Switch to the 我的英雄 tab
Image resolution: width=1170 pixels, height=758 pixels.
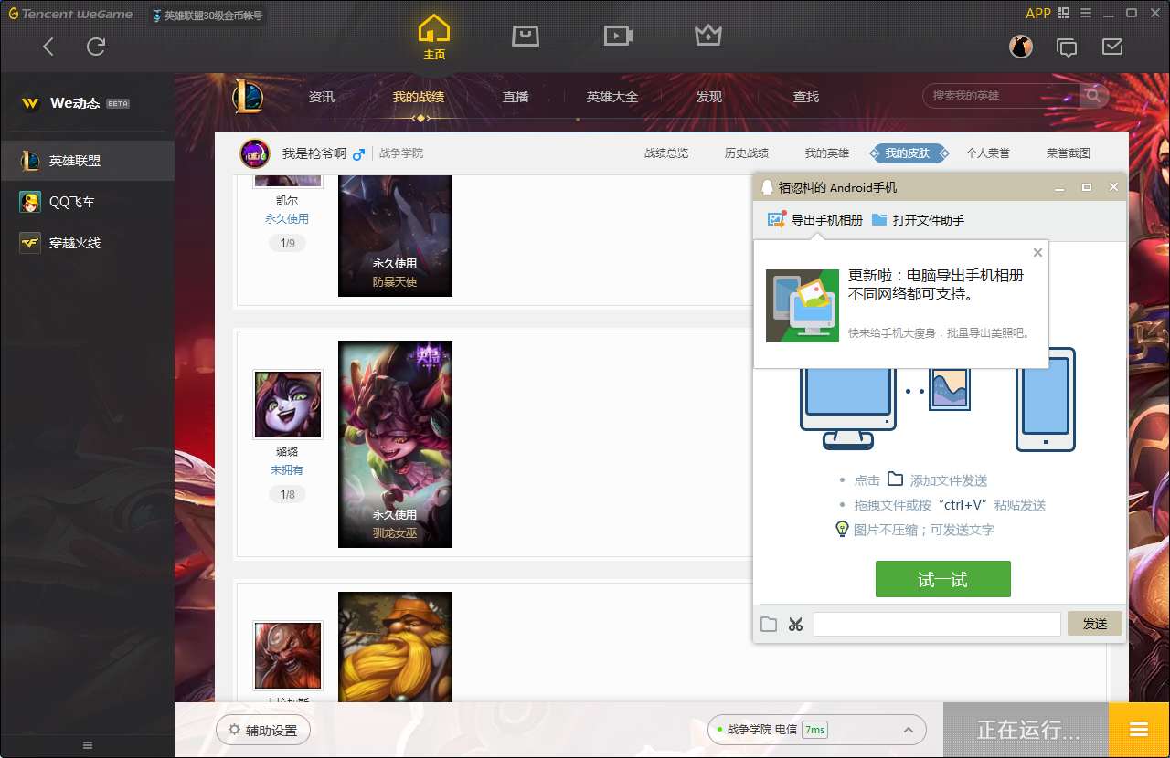click(826, 153)
